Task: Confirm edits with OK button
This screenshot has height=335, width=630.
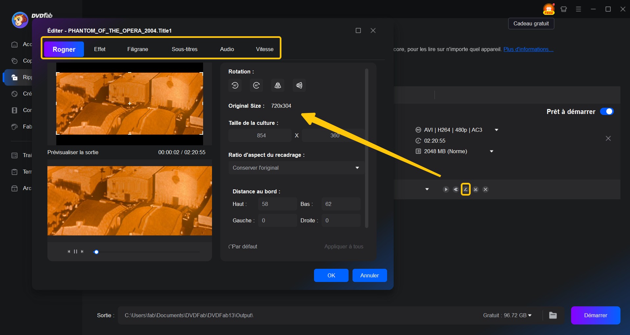Action: tap(331, 275)
